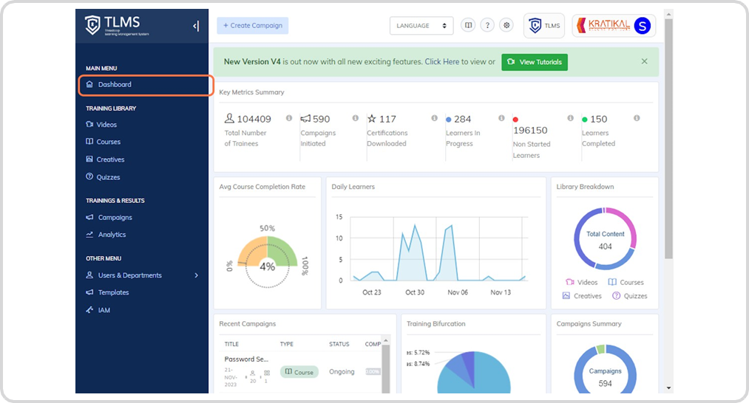This screenshot has height=403, width=749.
Task: Click the Quizzes legend icon in Library Breakdown
Action: (616, 296)
